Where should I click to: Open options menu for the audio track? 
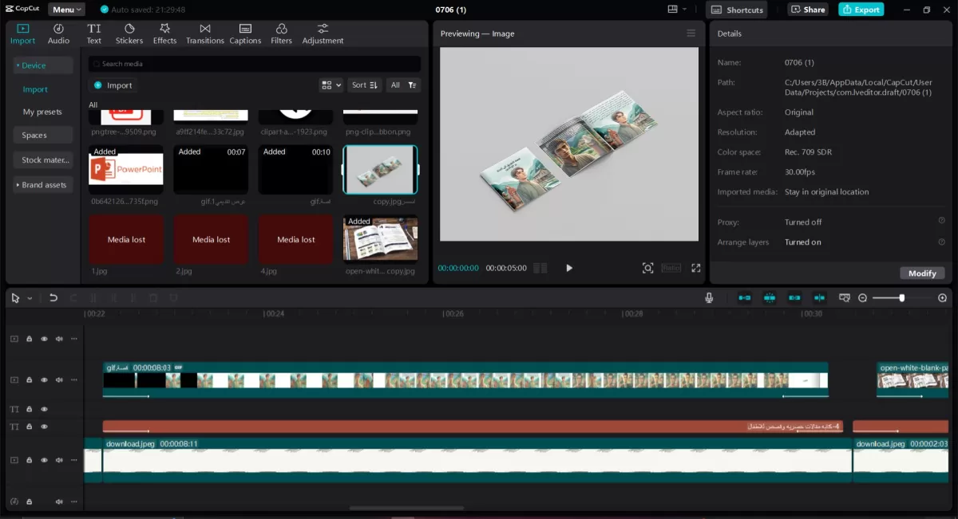74,501
